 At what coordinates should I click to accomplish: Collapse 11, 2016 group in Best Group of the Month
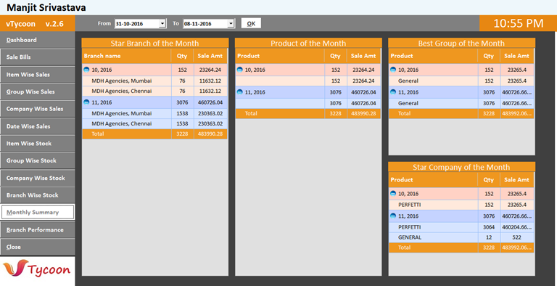393,92
